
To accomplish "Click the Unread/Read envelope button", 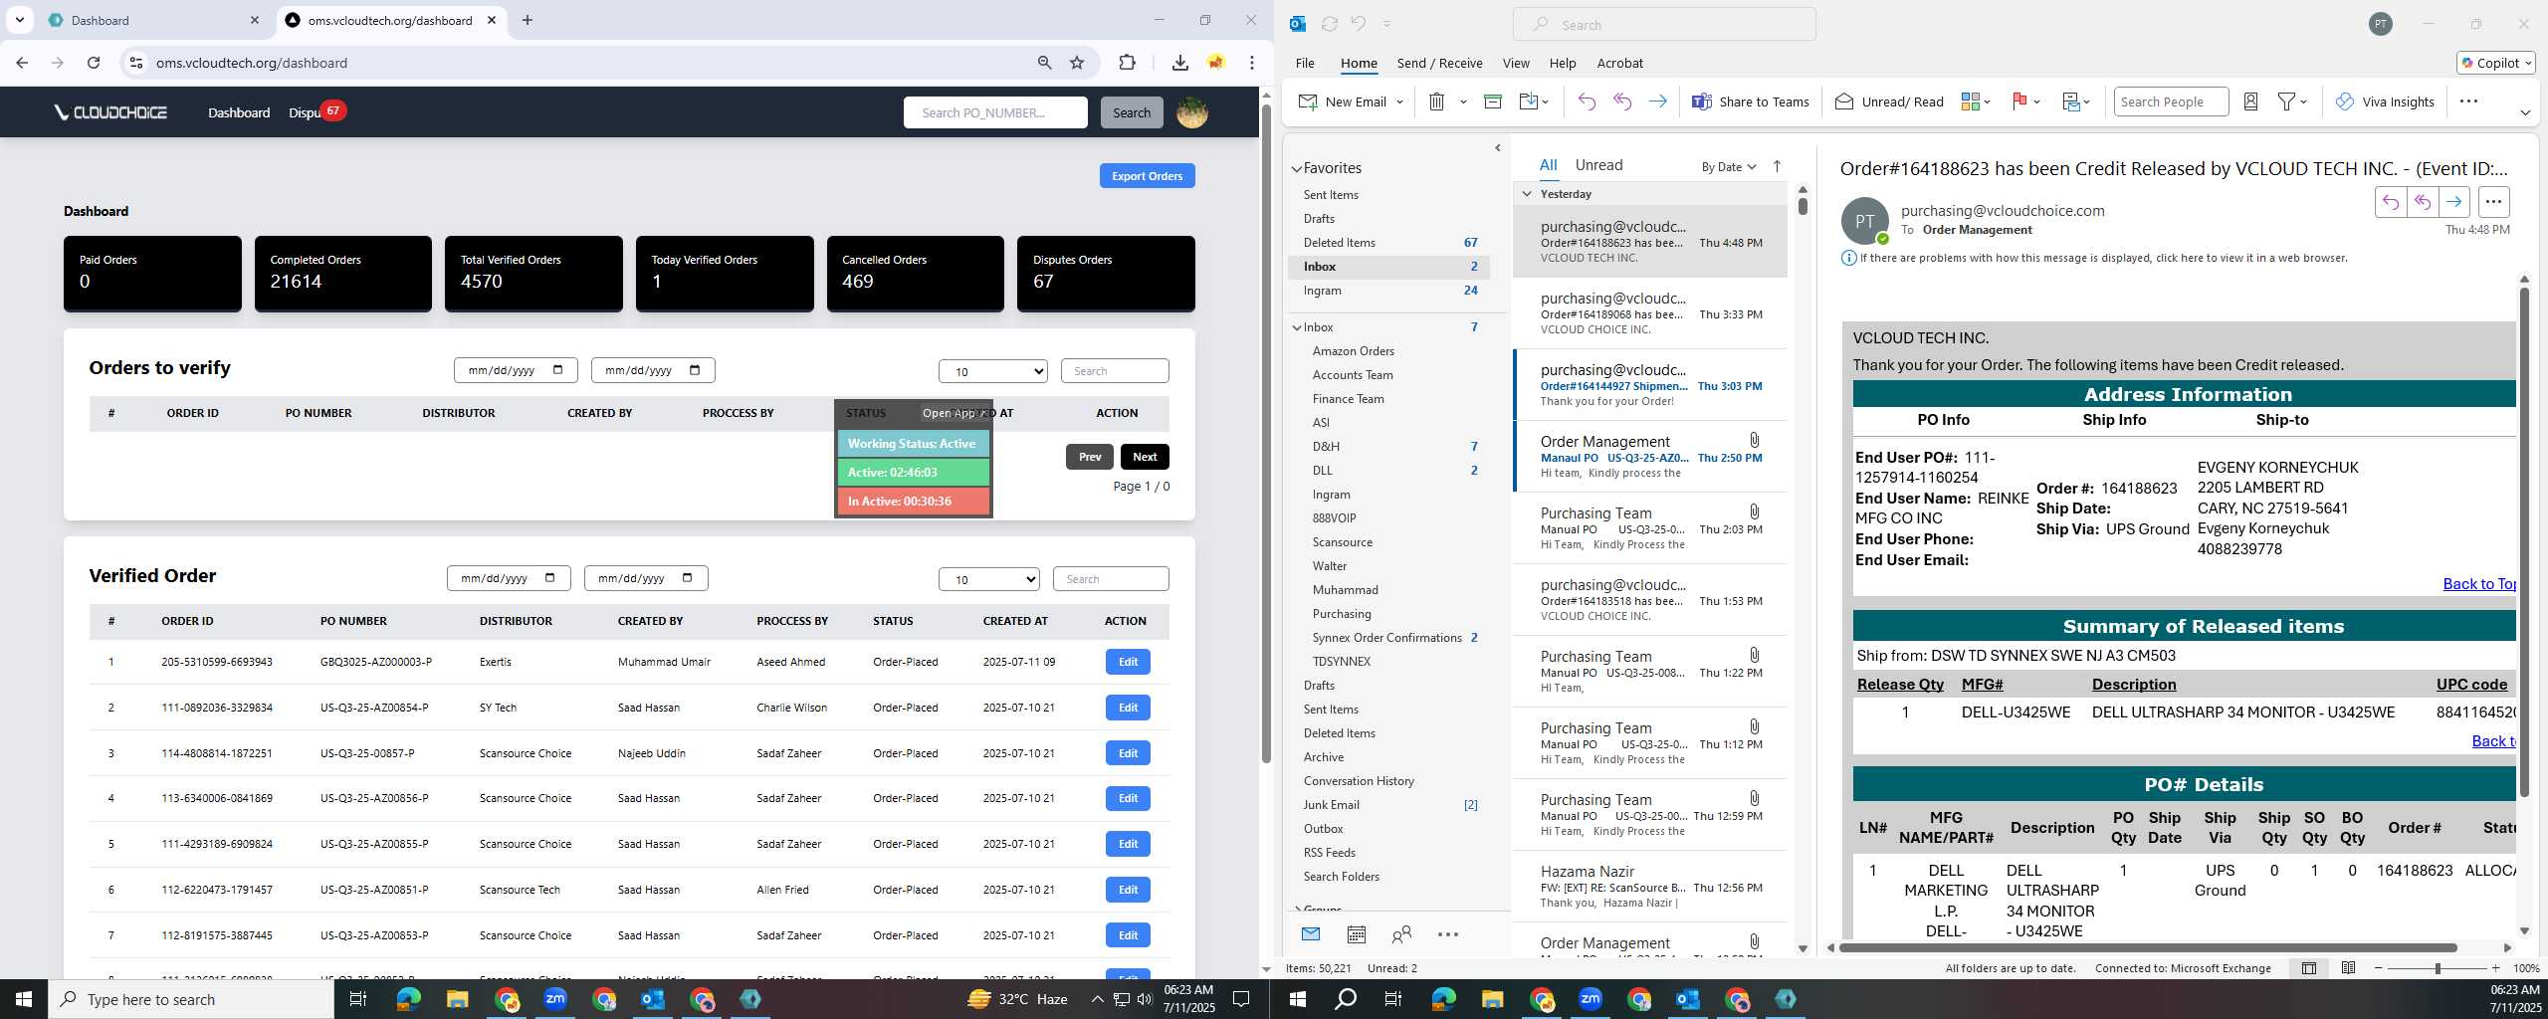I will [x=1889, y=102].
